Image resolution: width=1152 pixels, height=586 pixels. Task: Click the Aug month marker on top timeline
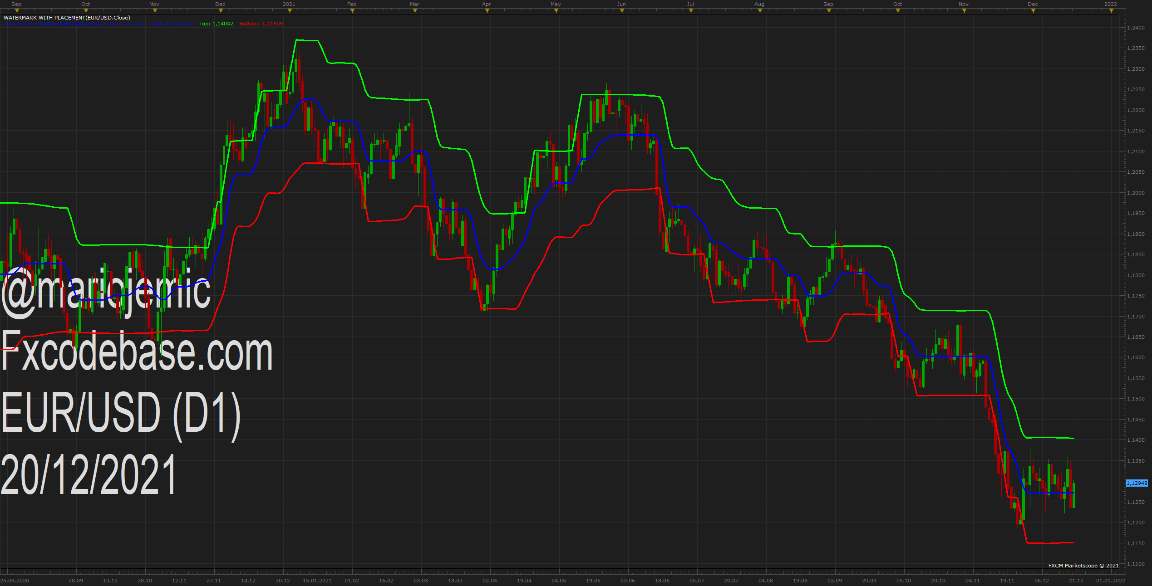pos(759,4)
